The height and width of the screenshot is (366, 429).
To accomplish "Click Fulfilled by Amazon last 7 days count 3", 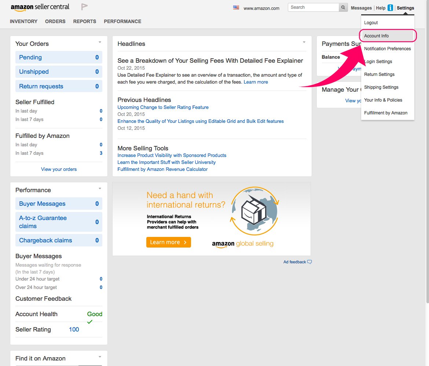I will (101, 153).
